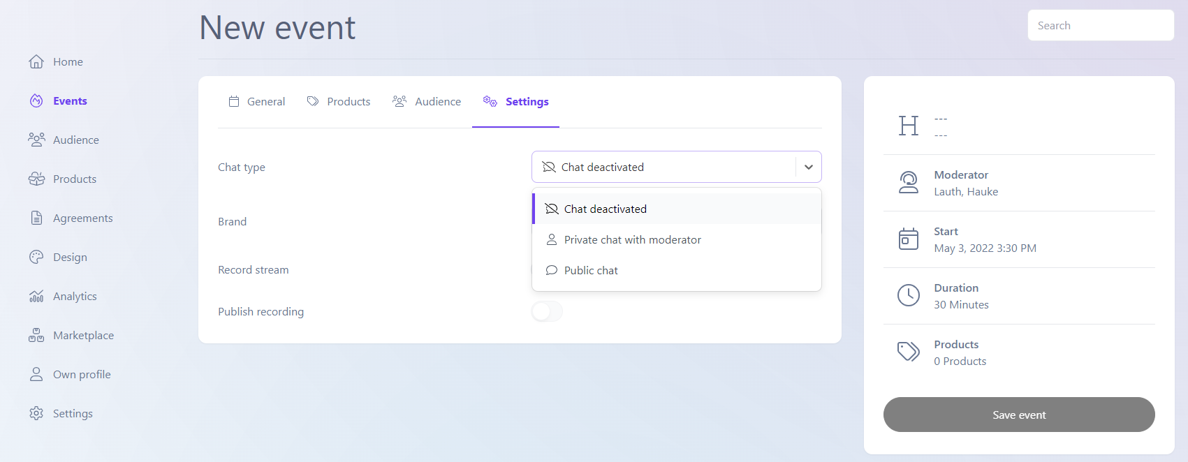
Task: Switch to the General tab
Action: [256, 102]
